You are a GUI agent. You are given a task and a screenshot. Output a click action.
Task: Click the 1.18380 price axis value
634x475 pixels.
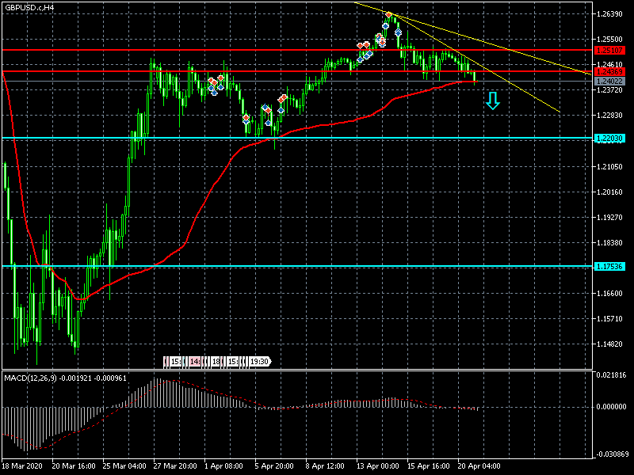click(609, 243)
